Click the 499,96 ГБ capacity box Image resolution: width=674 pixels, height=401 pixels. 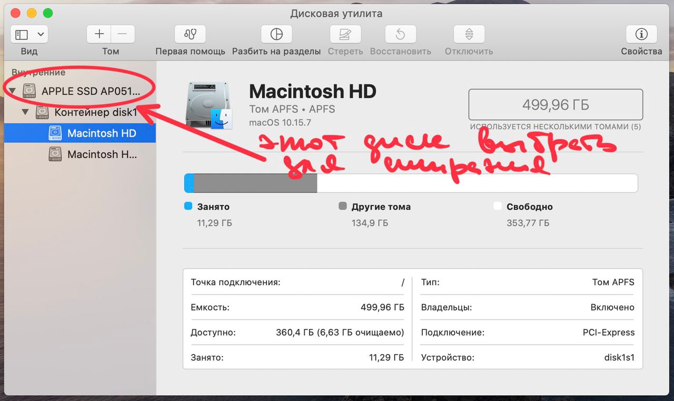point(556,105)
